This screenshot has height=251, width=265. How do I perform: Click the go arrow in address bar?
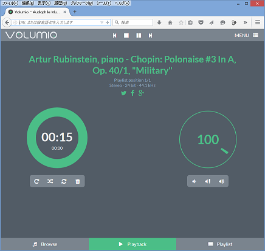pyautogui.click(x=108, y=22)
